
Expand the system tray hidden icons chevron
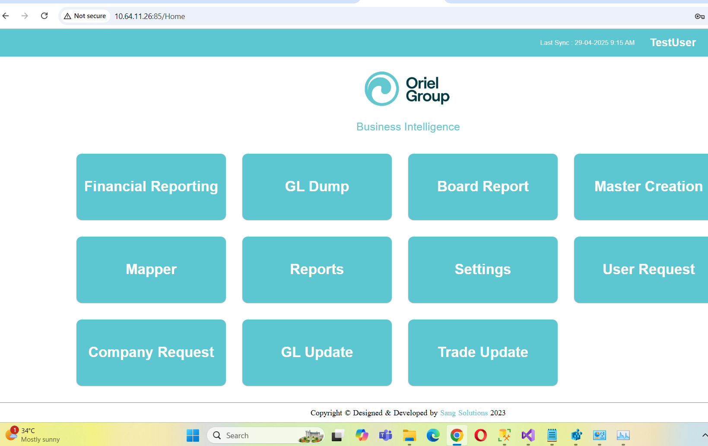point(705,435)
